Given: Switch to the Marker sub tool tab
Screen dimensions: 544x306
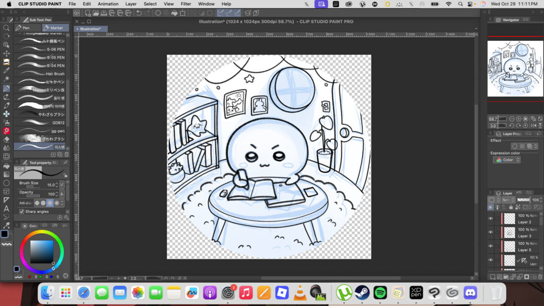Looking at the screenshot, I should tap(55, 28).
